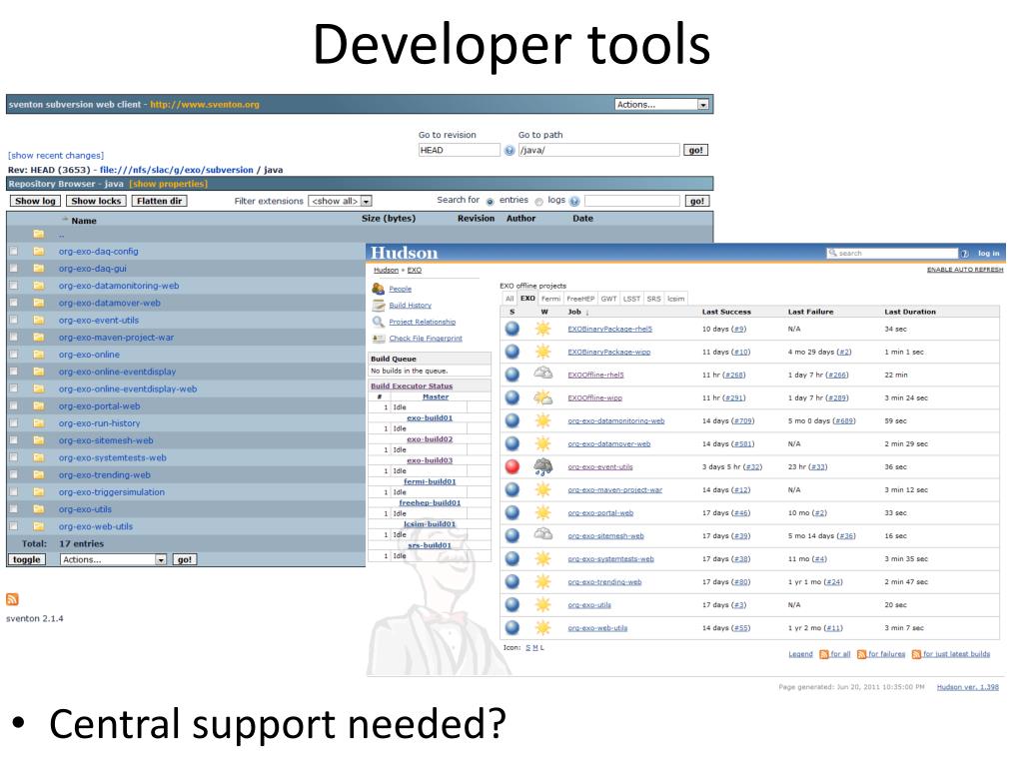Switch to the All tab in Hudson
1023x767 pixels.
coord(510,299)
